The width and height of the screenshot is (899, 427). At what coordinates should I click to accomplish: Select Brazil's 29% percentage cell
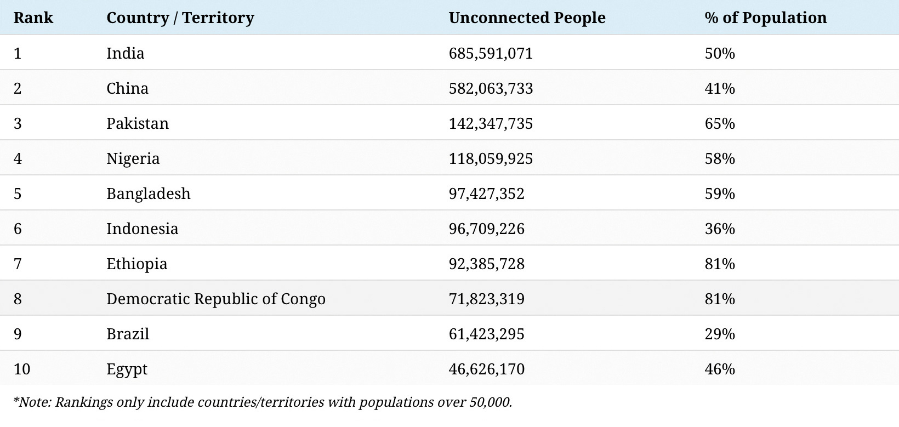[720, 334]
